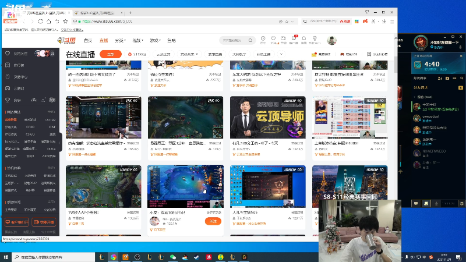
Task: Click new folder icon in LoL friends list
Action: pyautogui.click(x=447, y=78)
